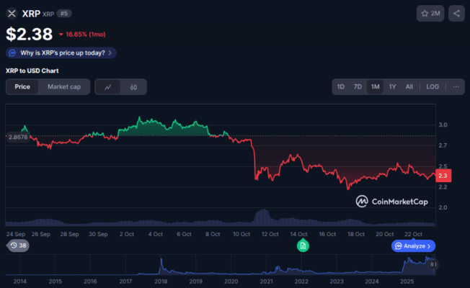Image resolution: width=470 pixels, height=288 pixels.
Task: Click the '14 Oct' date axis label
Action: pyautogui.click(x=298, y=234)
